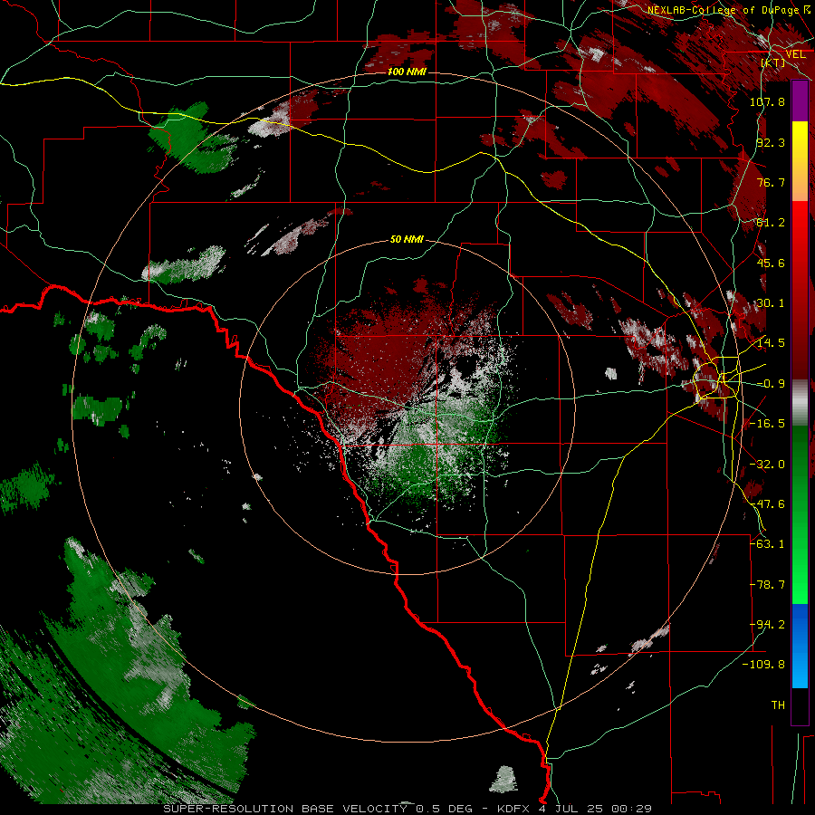The width and height of the screenshot is (815, 815).
Task: Click the -16.5 legend value
Action: point(767,424)
